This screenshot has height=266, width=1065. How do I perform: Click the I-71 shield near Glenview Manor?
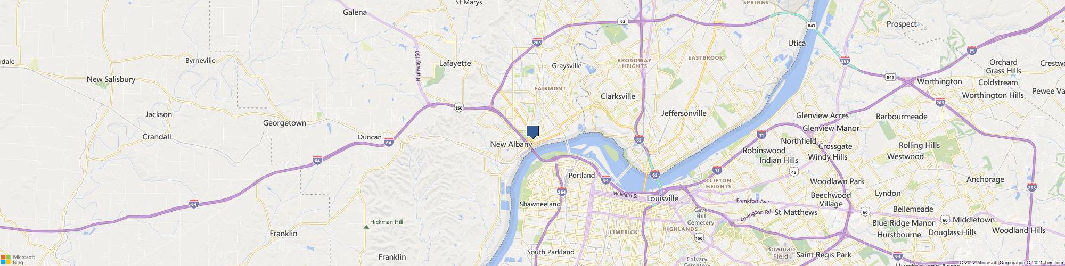pos(762,135)
